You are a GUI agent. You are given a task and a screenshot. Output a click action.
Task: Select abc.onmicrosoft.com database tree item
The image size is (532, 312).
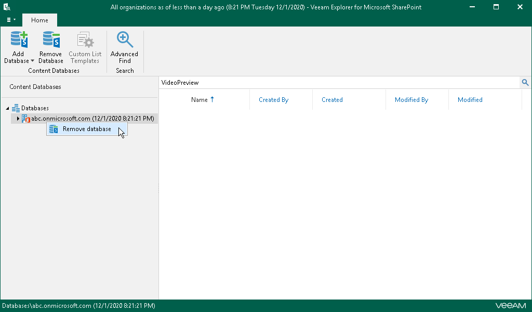[x=92, y=119]
